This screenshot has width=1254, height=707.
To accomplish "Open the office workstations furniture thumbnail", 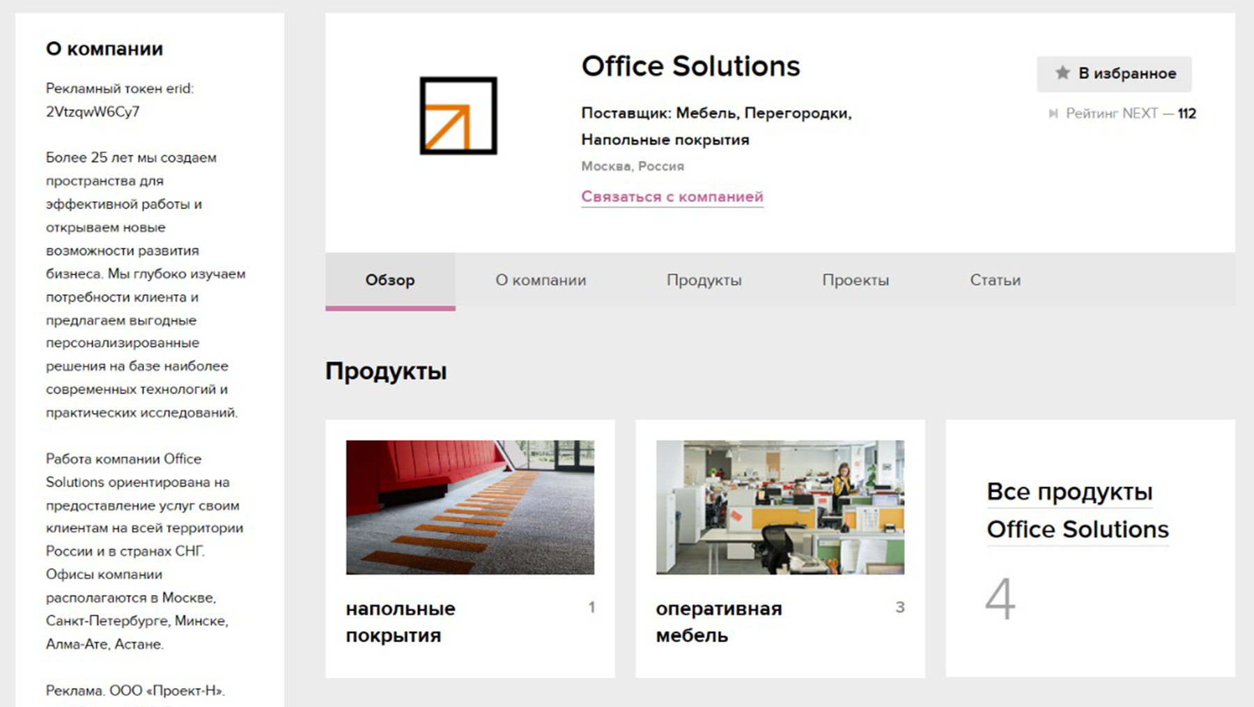I will [x=780, y=507].
